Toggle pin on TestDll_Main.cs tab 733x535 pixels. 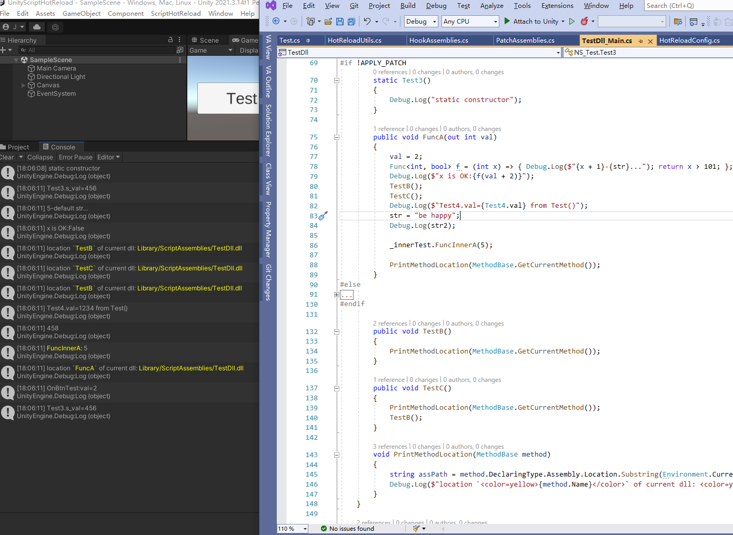(640, 41)
